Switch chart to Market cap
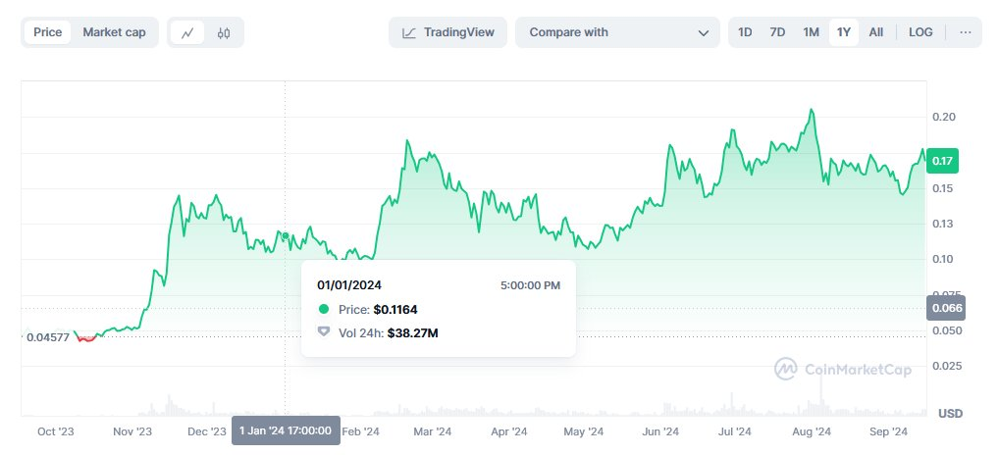The image size is (998, 455). pyautogui.click(x=114, y=32)
